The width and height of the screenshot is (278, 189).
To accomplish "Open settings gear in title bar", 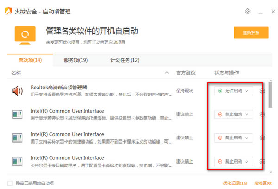I will tap(247, 11).
